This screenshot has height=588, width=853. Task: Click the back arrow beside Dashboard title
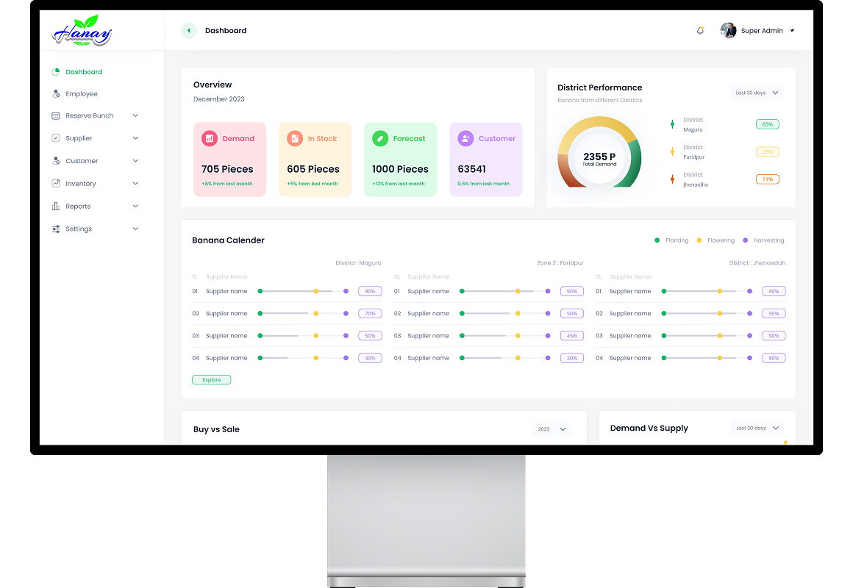(x=189, y=31)
